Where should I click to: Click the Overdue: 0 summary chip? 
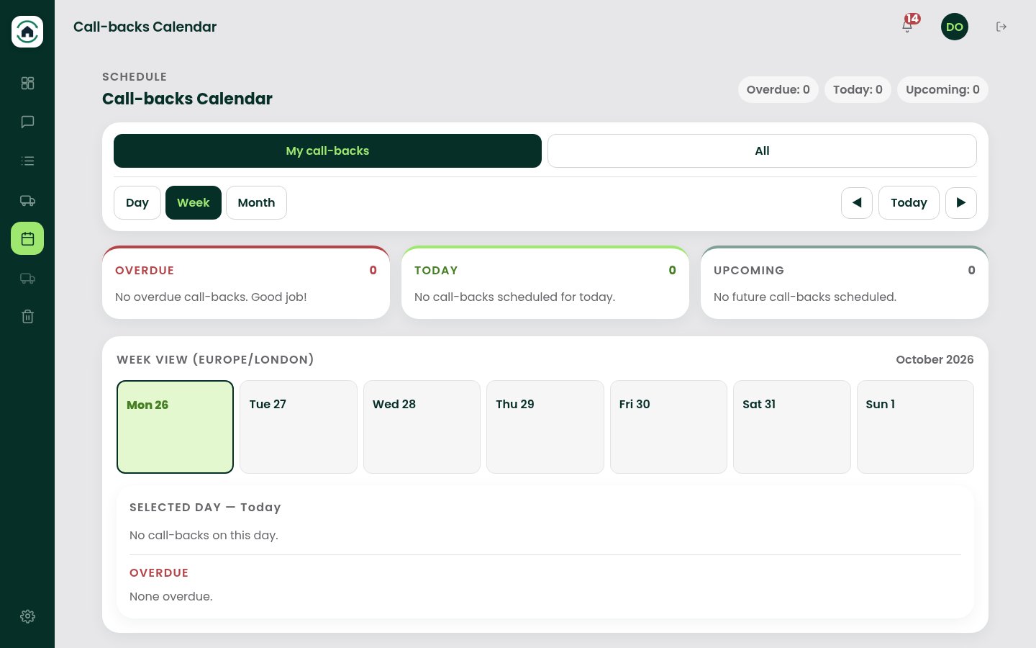[778, 90]
